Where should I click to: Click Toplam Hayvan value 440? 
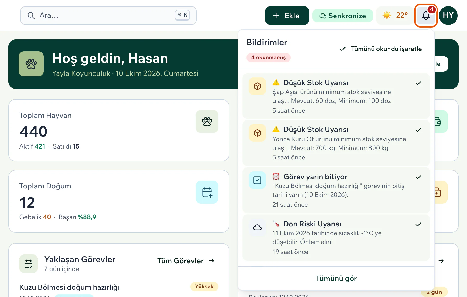click(33, 131)
